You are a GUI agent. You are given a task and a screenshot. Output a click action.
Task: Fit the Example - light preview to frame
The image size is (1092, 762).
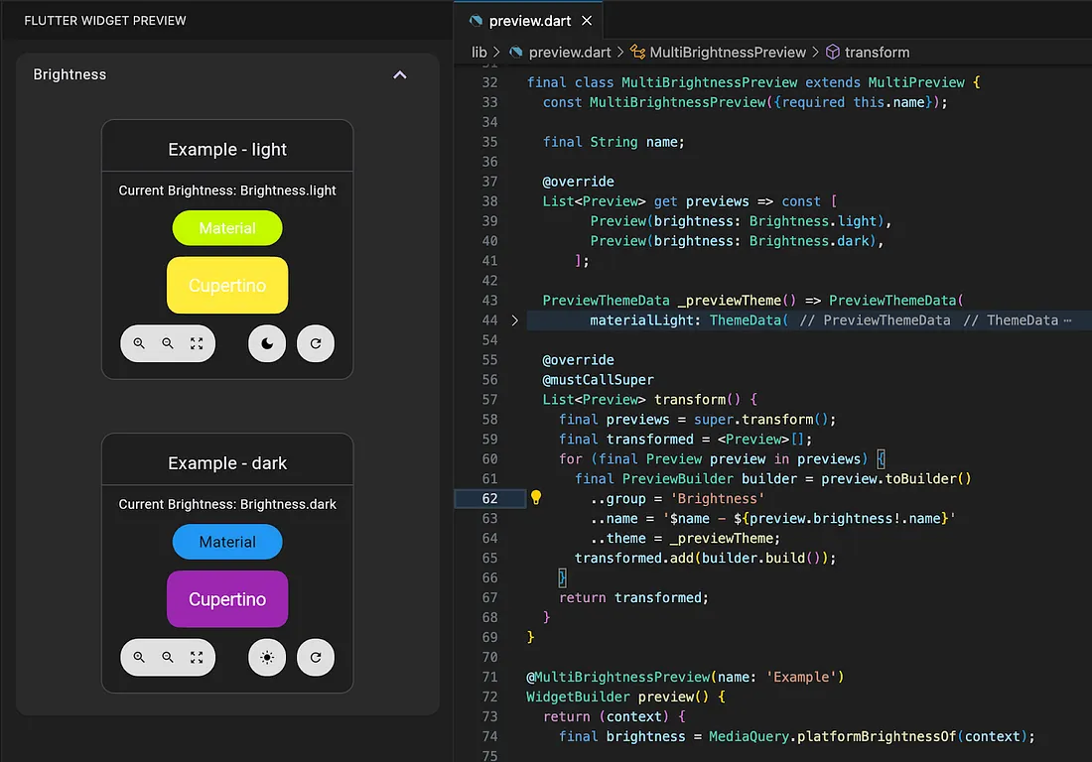click(x=196, y=343)
